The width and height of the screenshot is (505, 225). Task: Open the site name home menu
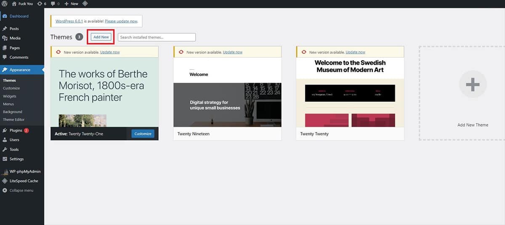point(22,4)
